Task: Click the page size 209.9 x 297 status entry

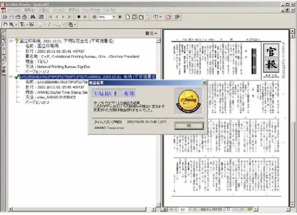Action: pyautogui.click(x=211, y=210)
